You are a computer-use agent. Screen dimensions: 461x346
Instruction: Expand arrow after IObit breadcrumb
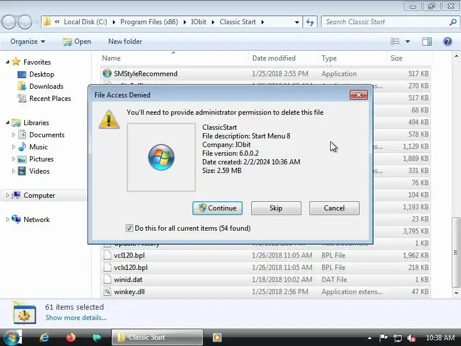tap(213, 22)
